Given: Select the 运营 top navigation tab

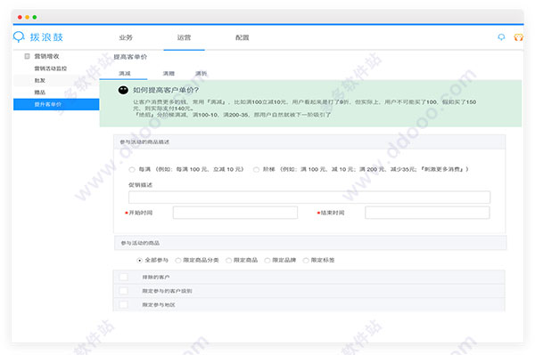Looking at the screenshot, I should tap(184, 37).
